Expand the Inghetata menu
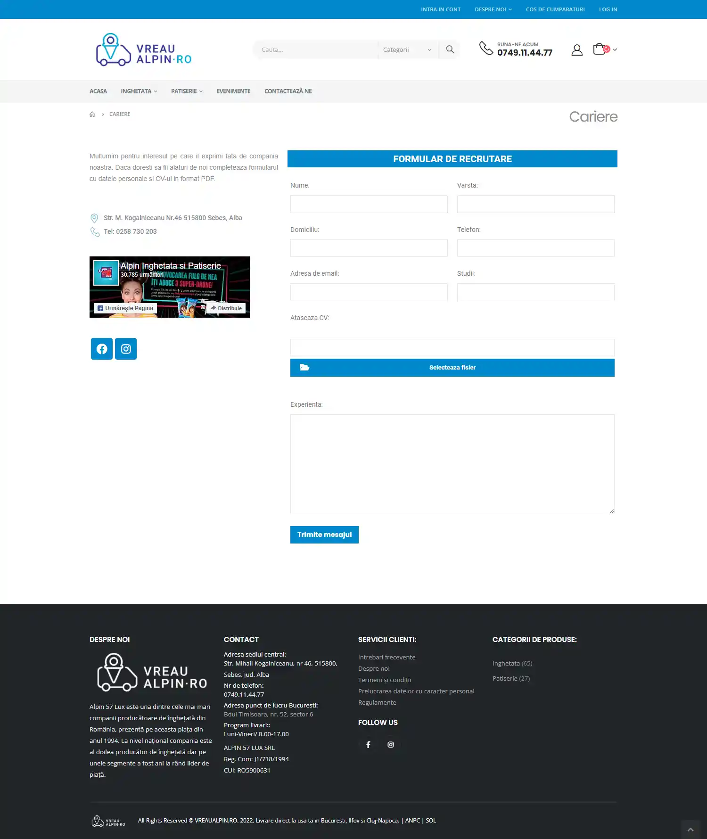707x839 pixels. click(139, 91)
